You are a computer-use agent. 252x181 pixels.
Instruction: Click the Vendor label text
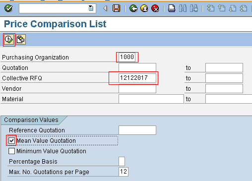click(11, 89)
